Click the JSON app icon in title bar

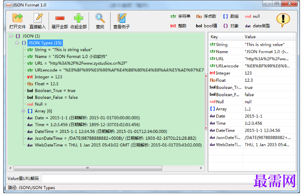click(9, 5)
